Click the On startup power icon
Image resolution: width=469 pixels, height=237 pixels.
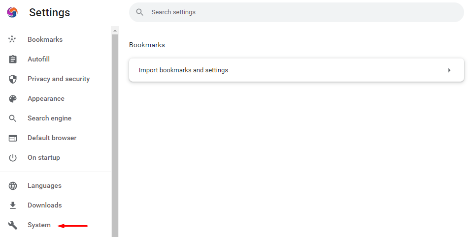pyautogui.click(x=13, y=158)
